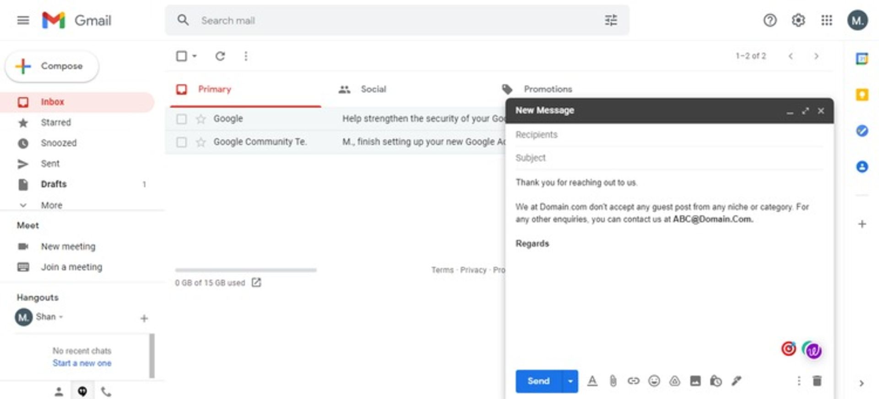Insert a link in the message

pyautogui.click(x=633, y=381)
